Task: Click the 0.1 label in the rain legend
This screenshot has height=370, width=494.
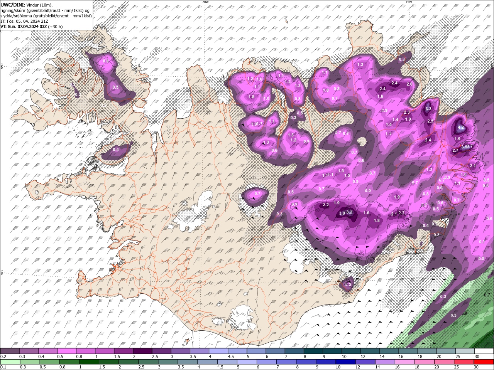Action: pyautogui.click(x=3, y=367)
